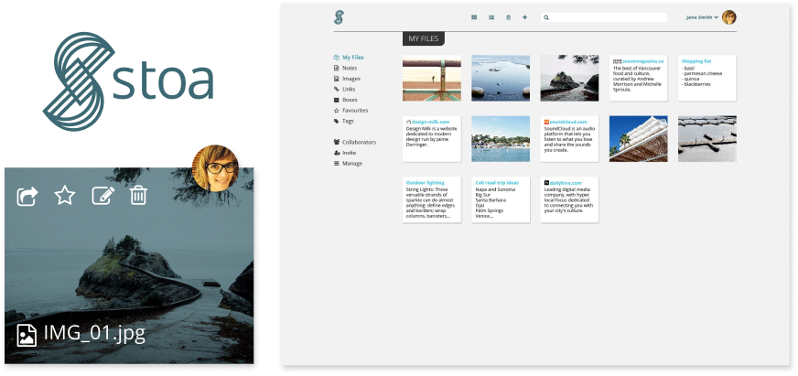Open the grey docks aerial photo thumbnail

tap(706, 139)
